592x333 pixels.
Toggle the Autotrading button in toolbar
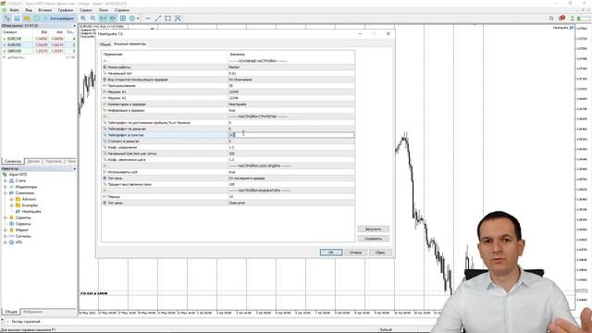[x=59, y=18]
